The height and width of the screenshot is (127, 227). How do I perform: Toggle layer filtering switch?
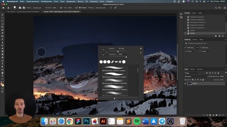pos(226,73)
